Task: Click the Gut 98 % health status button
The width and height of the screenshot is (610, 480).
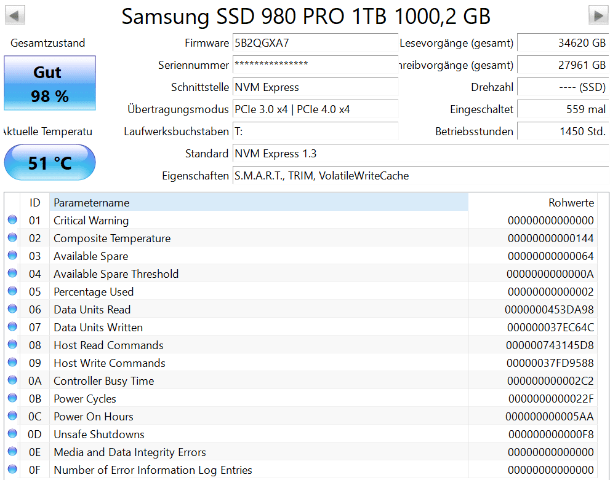Action: coord(50,83)
